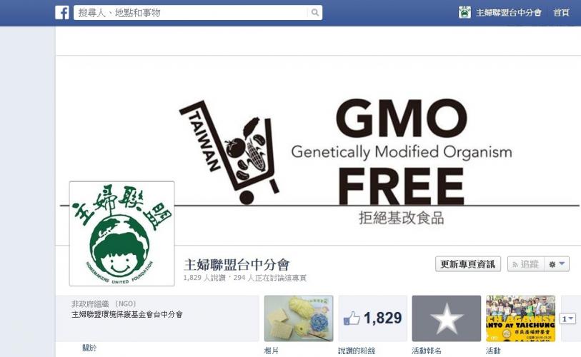
Task: Open the 關於 section
Action: point(89,348)
